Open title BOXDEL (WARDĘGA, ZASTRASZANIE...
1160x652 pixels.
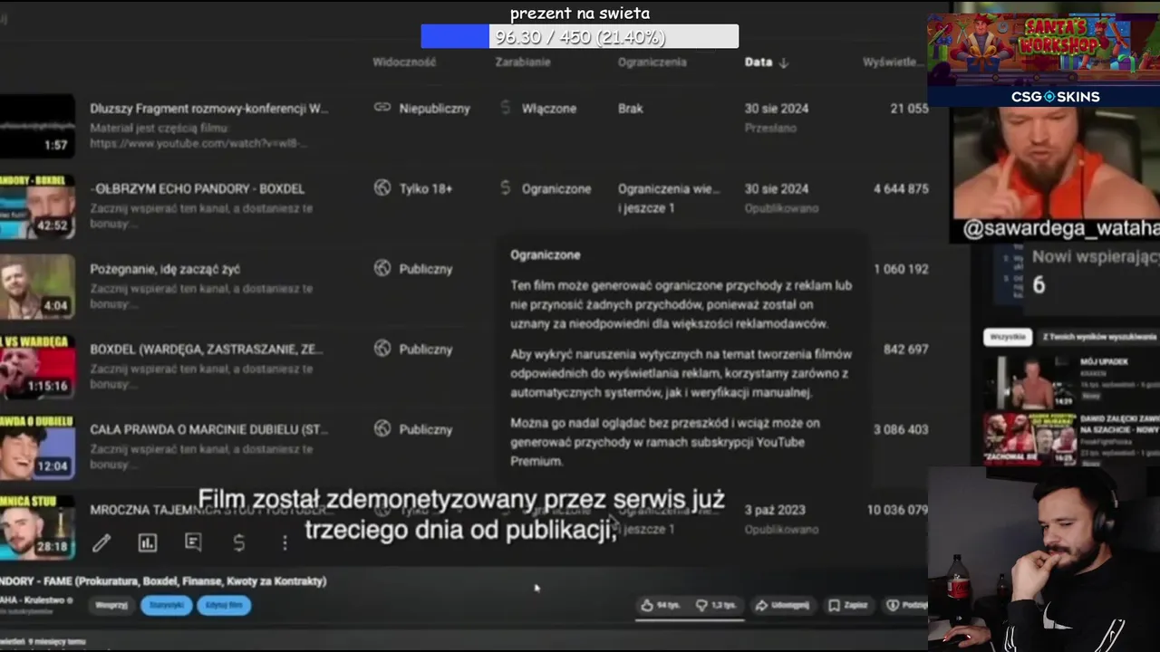pos(207,349)
